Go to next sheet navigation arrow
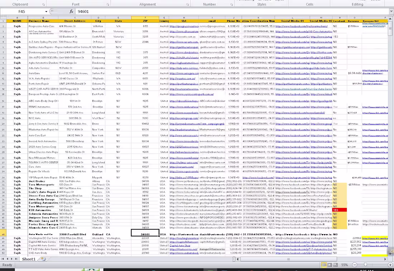This screenshot has height=271, width=394. (x=11, y=259)
